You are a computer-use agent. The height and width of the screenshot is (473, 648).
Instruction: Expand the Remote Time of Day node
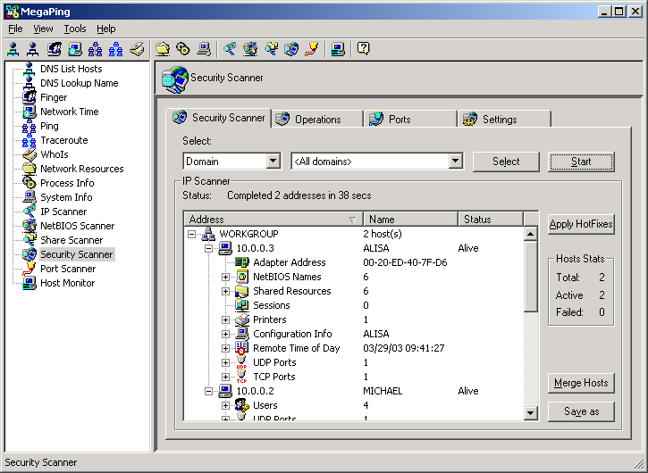[x=225, y=348]
